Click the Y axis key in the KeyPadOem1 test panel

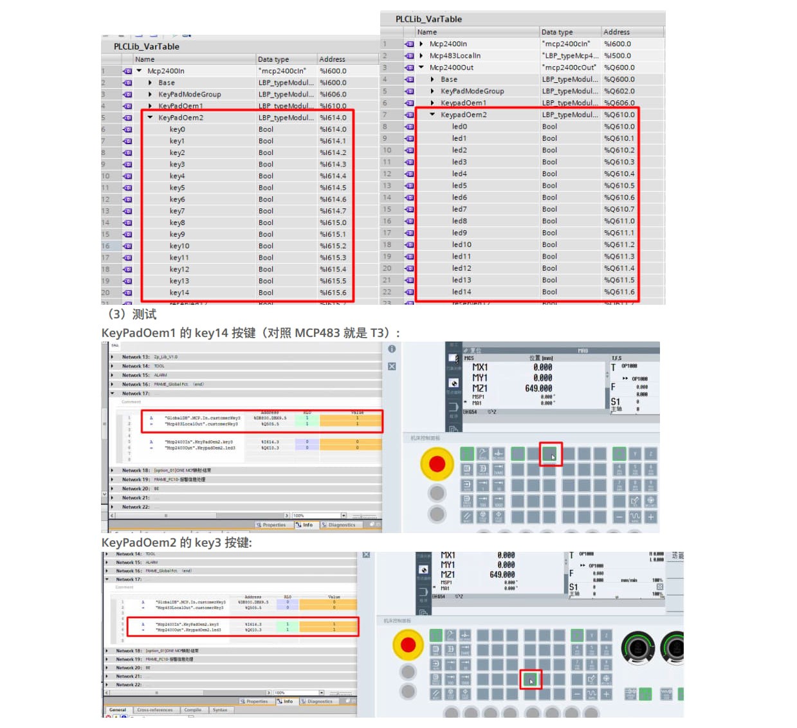pos(635,454)
